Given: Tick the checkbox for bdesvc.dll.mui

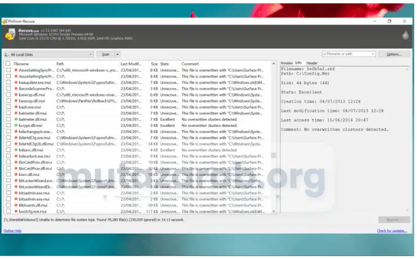Looking at the screenshot, I should 8,150.
